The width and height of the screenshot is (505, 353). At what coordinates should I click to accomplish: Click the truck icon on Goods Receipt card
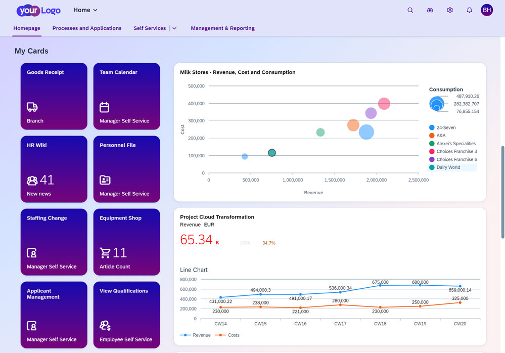point(32,107)
